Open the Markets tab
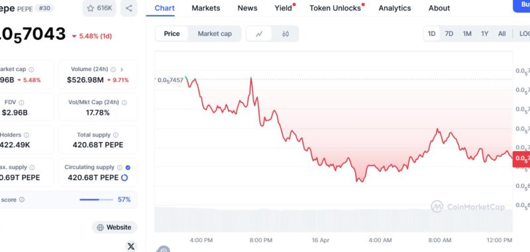The width and height of the screenshot is (530, 252). point(205,8)
